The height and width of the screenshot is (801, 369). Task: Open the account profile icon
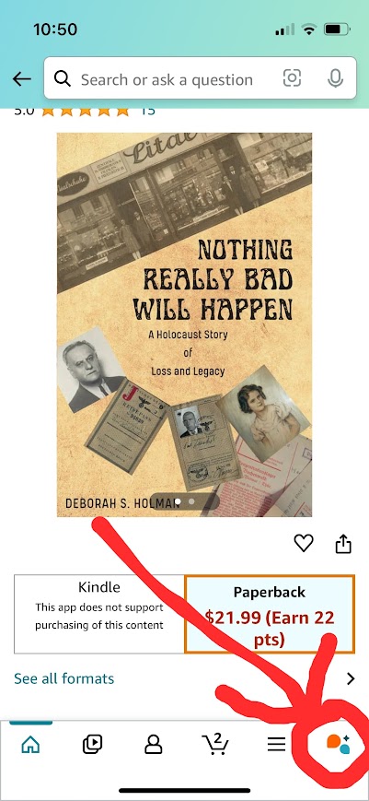pos(154,744)
